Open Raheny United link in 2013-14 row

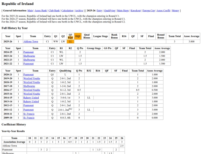click(x=31, y=102)
